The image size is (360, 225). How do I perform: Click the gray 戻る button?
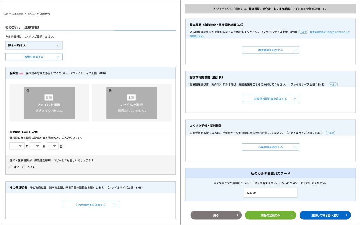click(216, 215)
